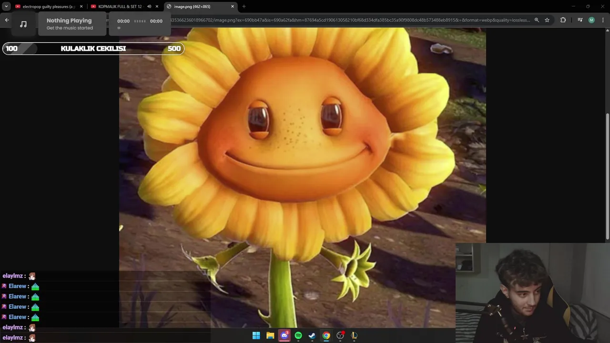
Task: Click the 00:00 music progress bar
Action: pos(140,24)
